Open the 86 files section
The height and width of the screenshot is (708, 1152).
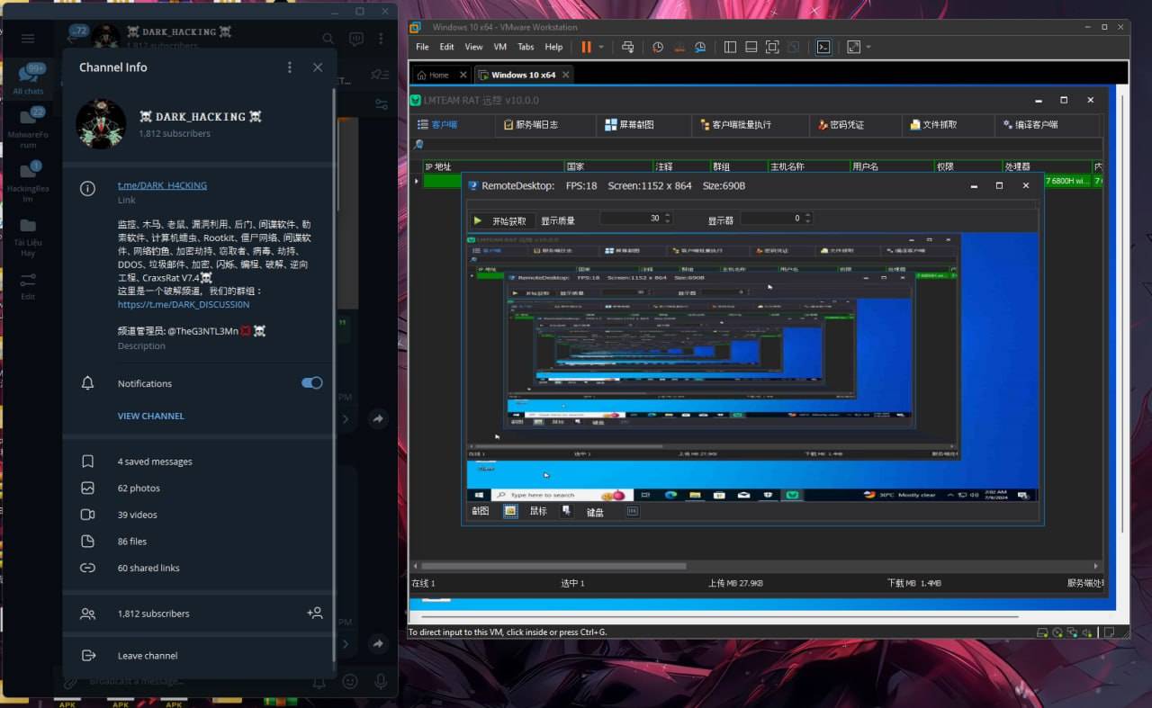click(x=198, y=542)
